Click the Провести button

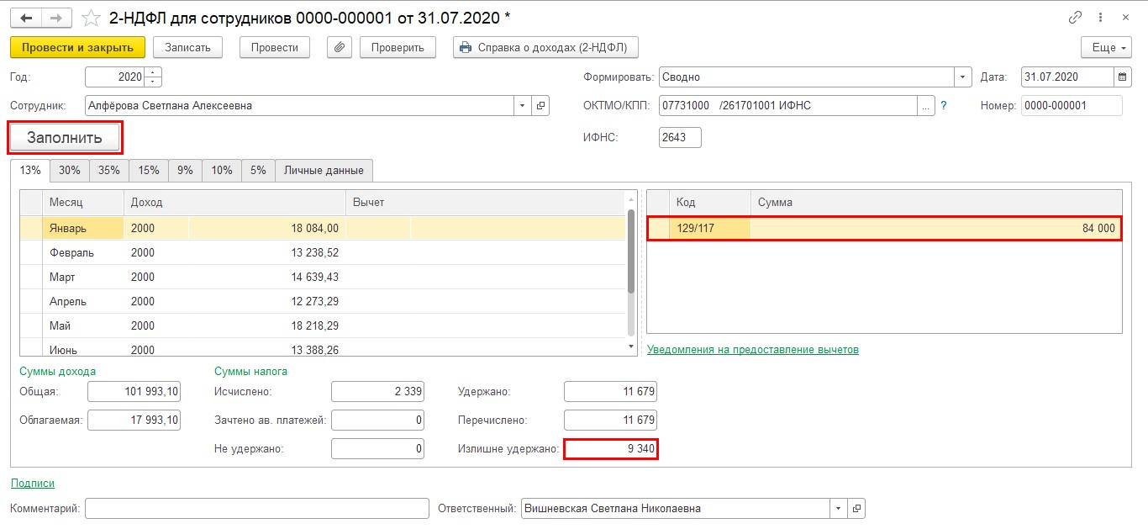[x=275, y=47]
